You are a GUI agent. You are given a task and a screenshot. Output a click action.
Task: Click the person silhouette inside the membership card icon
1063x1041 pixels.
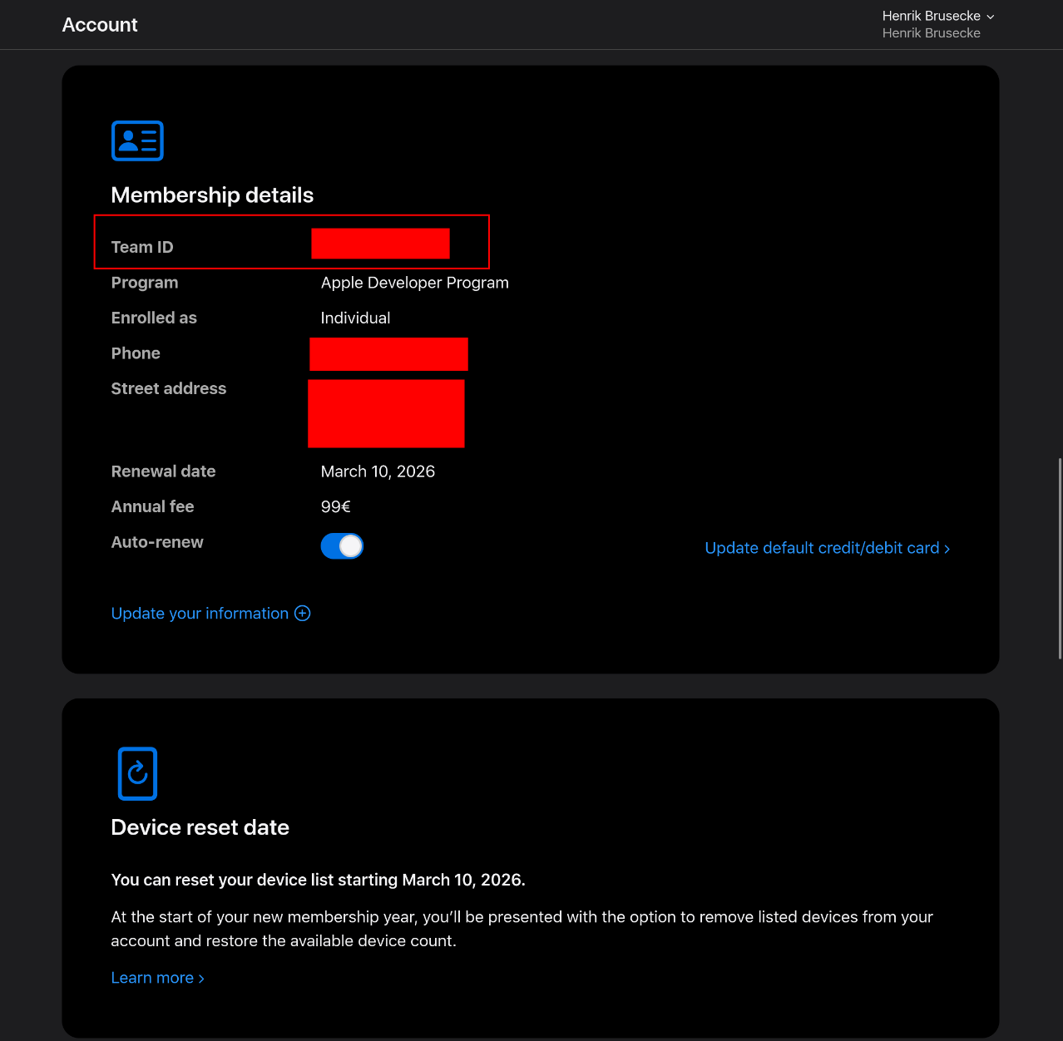pyautogui.click(x=130, y=140)
